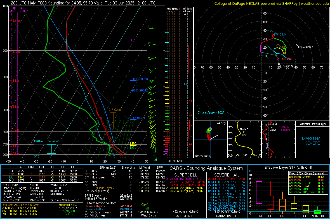Click the 'Theta-E v. Pres' plot label
Screen dimensions: 330x219
244,132
